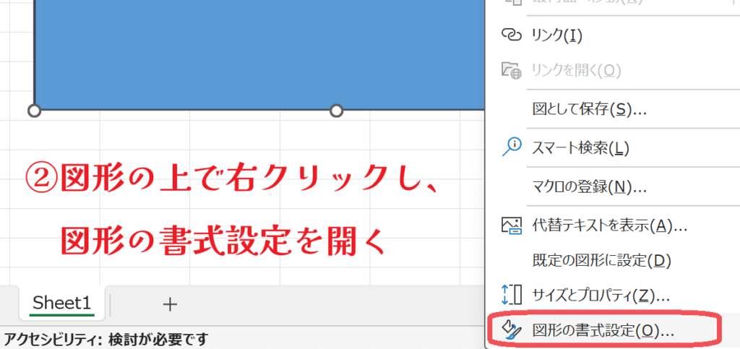Screen dimensions: 740x349
Task: Switch to the Sheet1 tab
Action: point(62,303)
